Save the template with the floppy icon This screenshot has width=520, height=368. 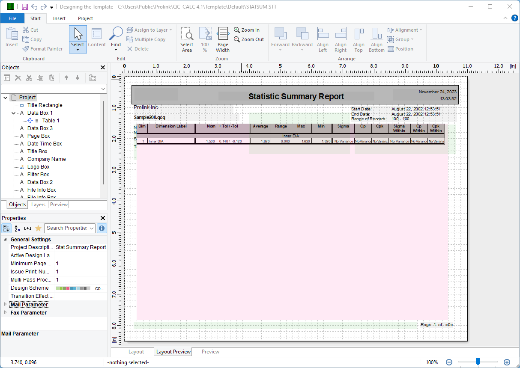pyautogui.click(x=25, y=6)
